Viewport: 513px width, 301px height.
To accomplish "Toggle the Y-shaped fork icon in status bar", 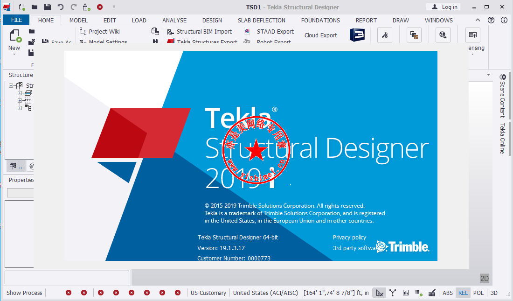I will (393, 293).
